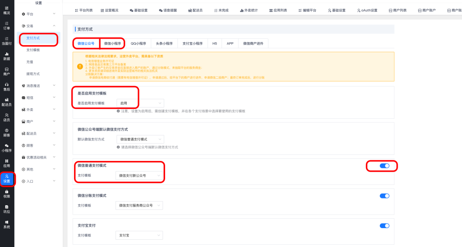
Task: Turn off the 支付宝支付 switch
Action: point(384,225)
